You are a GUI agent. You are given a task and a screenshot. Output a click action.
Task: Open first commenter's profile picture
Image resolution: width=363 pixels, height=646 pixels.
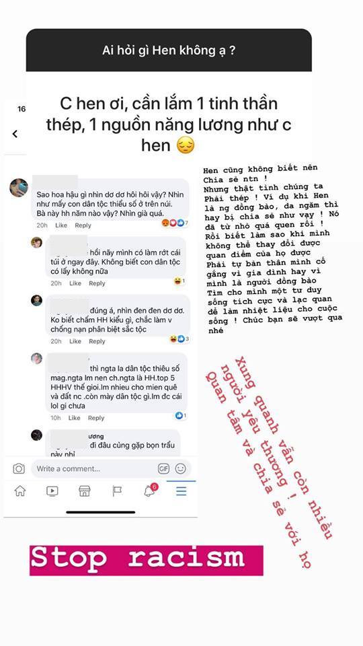[19, 188]
